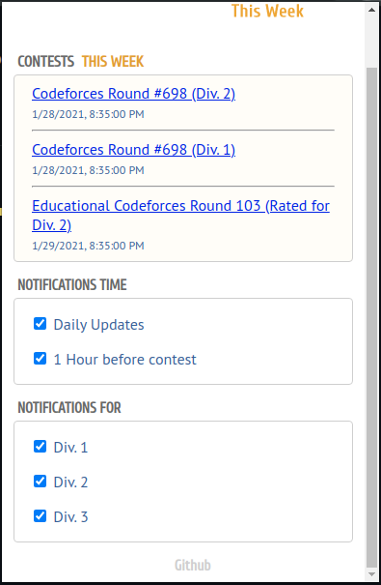Click the vertical scrollbar thumb

(371, 317)
